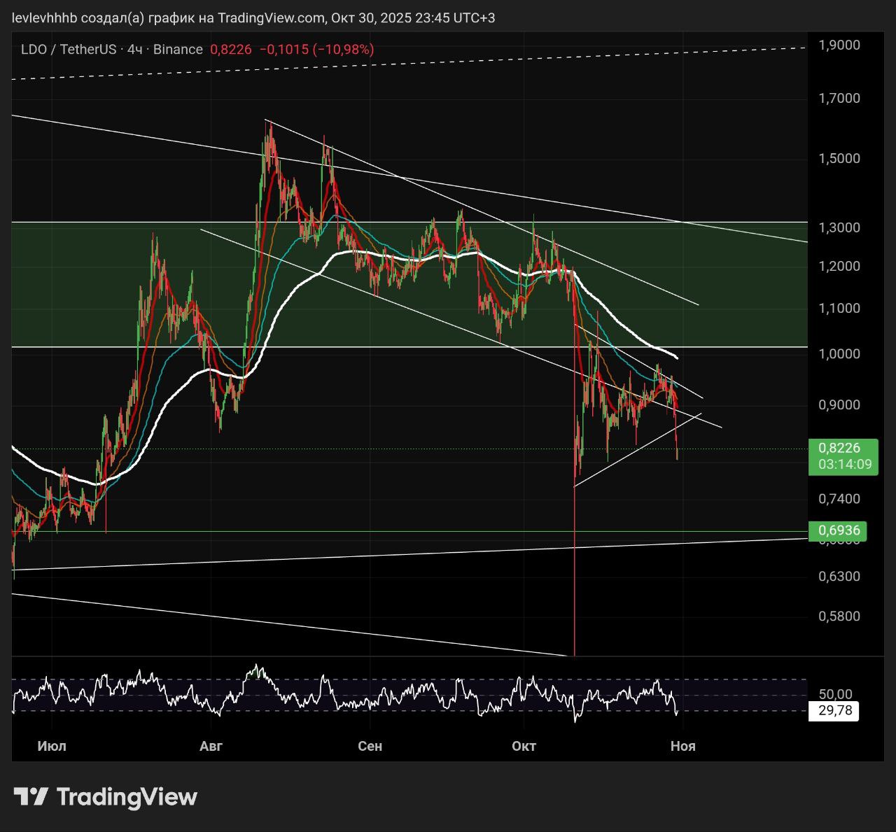
Task: Click the RSI value label 29,78
Action: pos(834,711)
